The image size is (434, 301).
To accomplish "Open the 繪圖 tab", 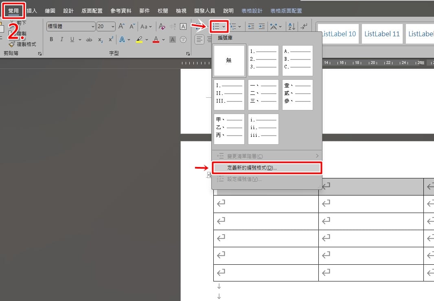I will pyautogui.click(x=50, y=11).
